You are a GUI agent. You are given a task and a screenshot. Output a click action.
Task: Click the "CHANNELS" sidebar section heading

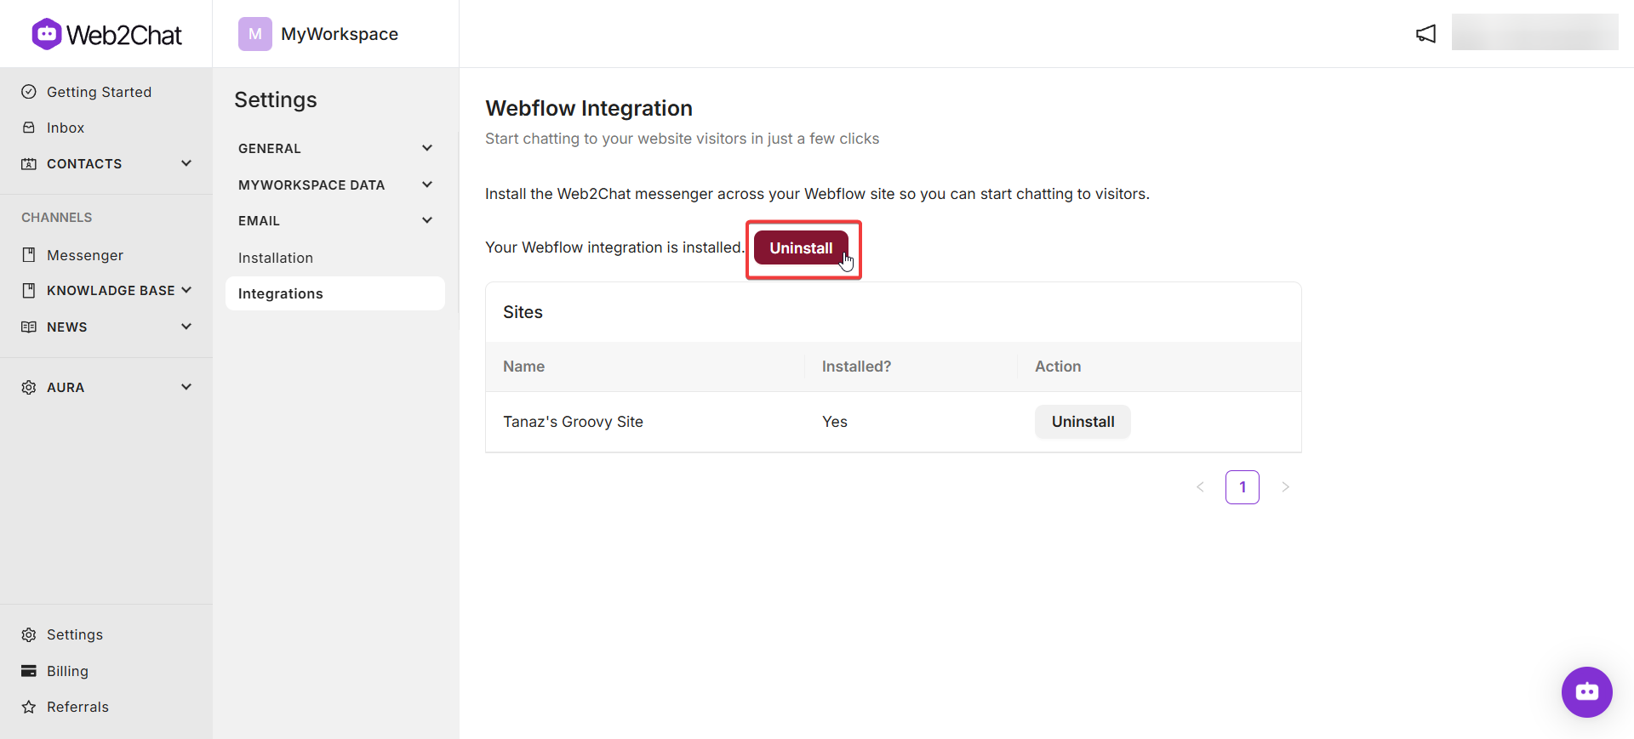(x=56, y=218)
